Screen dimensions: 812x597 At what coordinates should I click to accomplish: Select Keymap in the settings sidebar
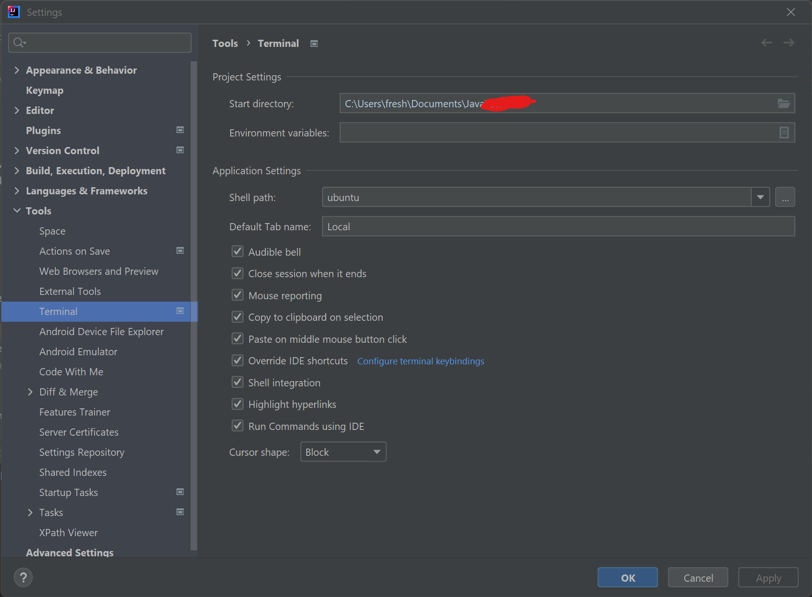44,90
